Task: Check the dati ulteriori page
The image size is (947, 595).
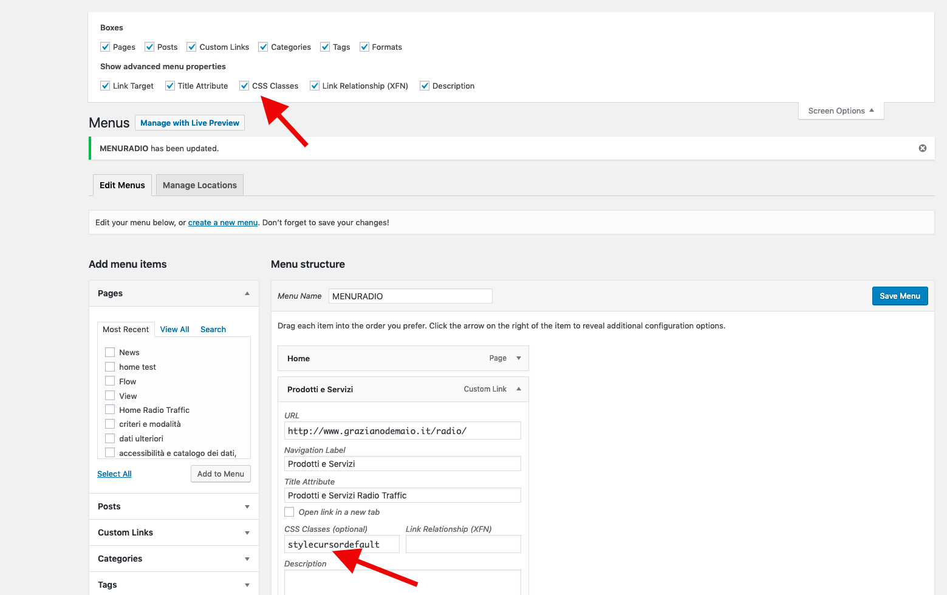Action: 110,438
